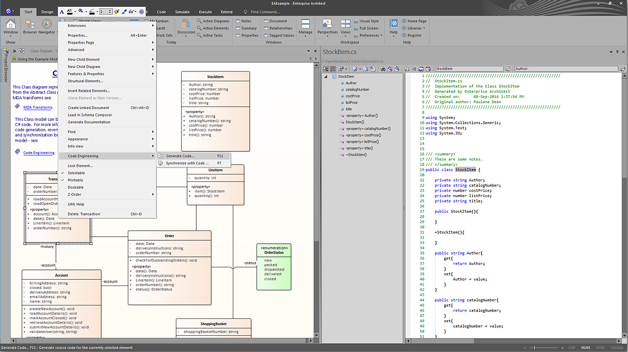Open Active Diagrams search
The height and width of the screenshot is (352, 628).
[213, 21]
